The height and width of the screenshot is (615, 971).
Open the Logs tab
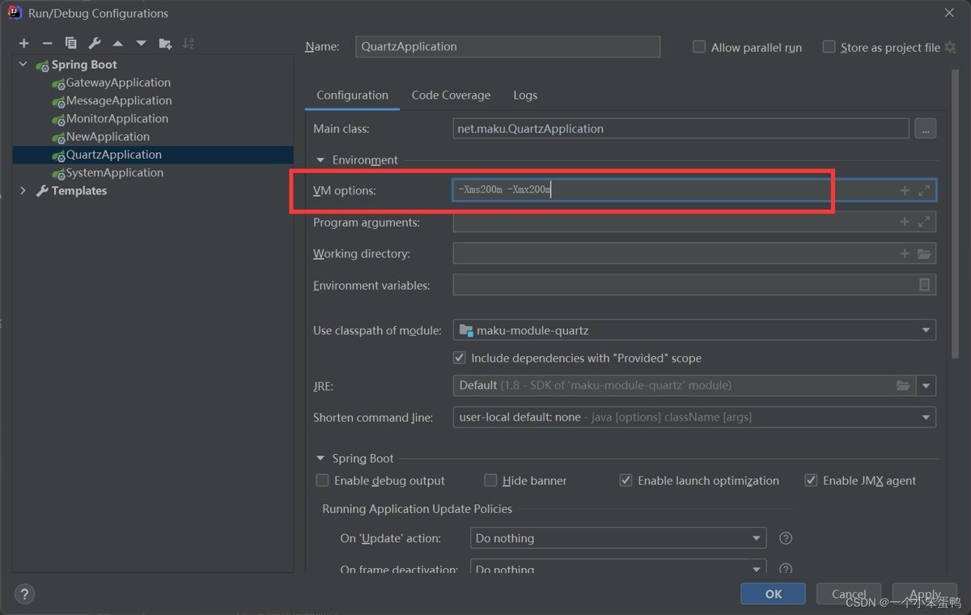525,95
